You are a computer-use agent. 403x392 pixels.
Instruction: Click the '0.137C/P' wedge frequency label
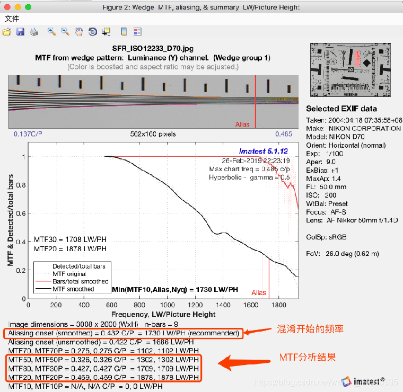[x=28, y=134]
